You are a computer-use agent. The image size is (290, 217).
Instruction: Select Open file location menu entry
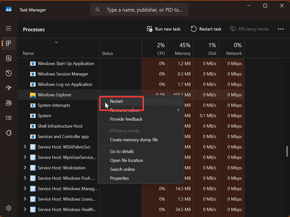[x=126, y=161]
